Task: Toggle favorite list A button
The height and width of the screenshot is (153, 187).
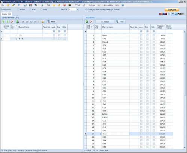Action: [x=23, y=22]
